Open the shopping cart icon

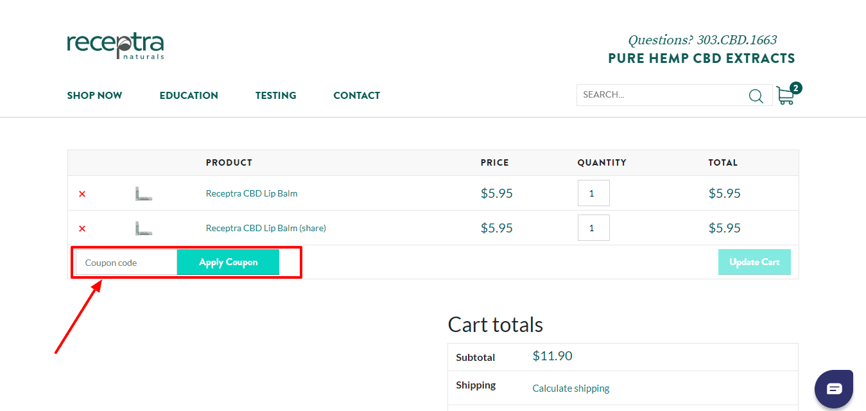(x=785, y=96)
